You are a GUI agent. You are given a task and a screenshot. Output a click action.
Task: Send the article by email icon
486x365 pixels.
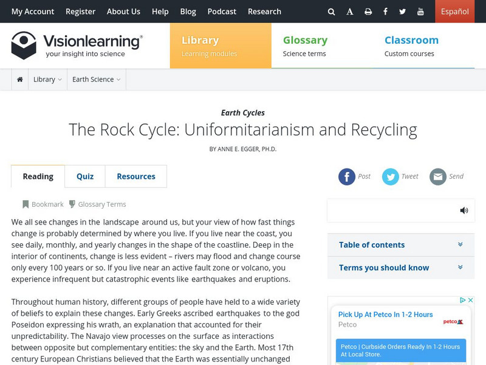438,176
